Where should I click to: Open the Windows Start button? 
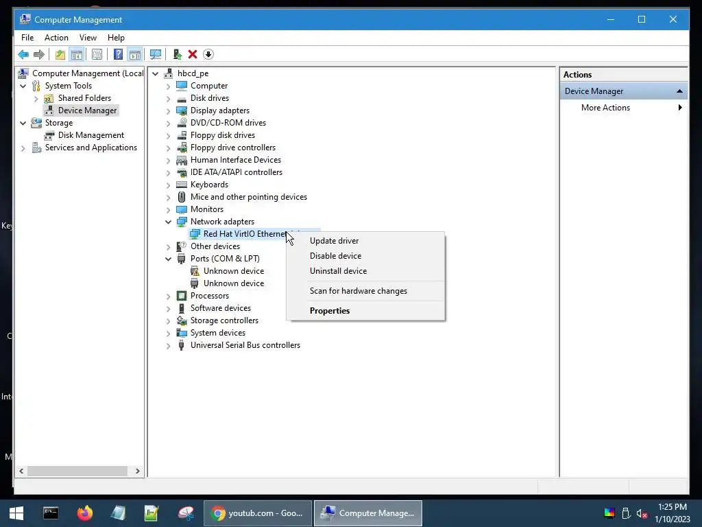pos(16,513)
